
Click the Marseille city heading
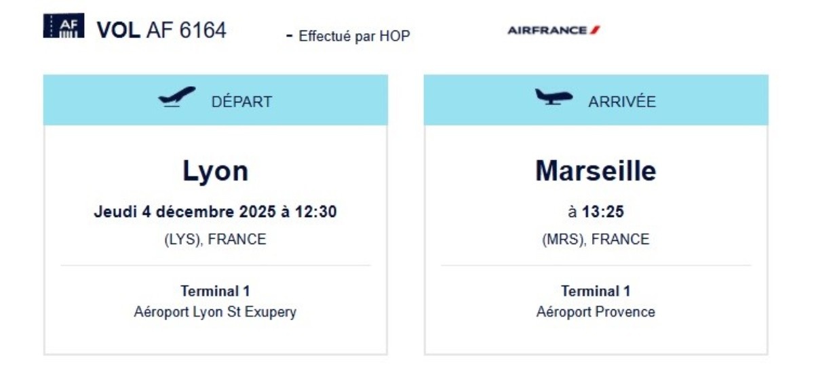(596, 171)
